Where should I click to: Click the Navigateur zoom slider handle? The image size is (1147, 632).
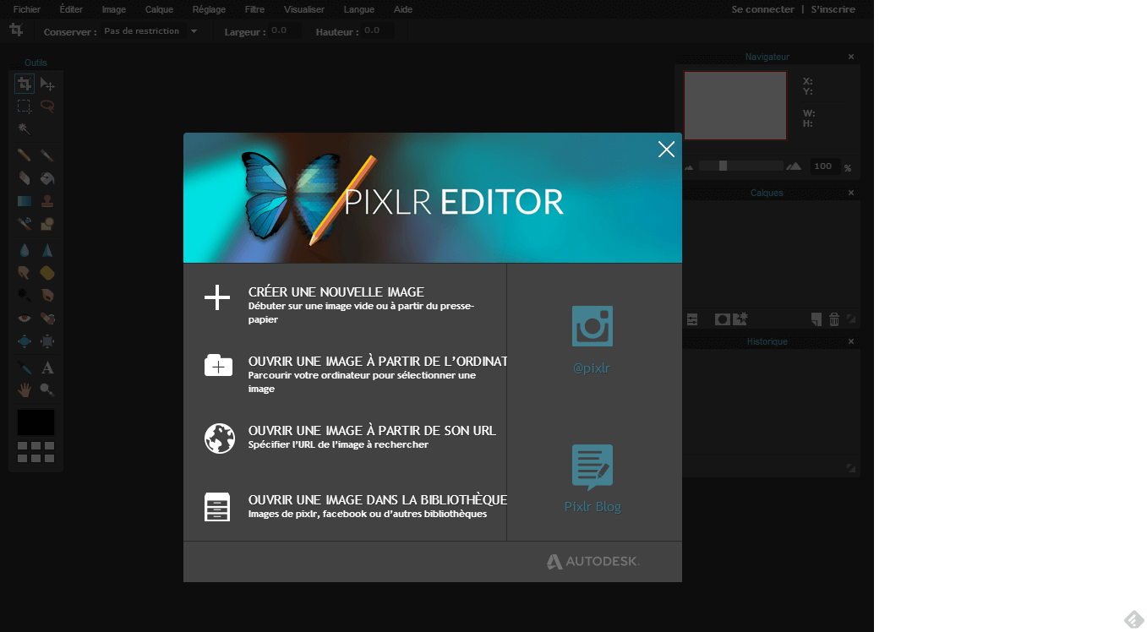pyautogui.click(x=723, y=166)
